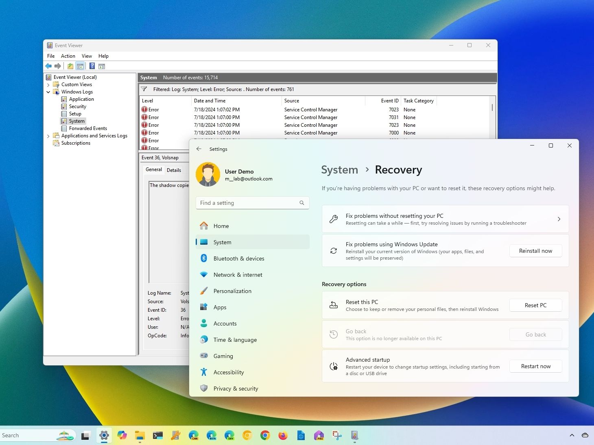Select the Security log in tree
The height and width of the screenshot is (445, 594).
coord(77,106)
